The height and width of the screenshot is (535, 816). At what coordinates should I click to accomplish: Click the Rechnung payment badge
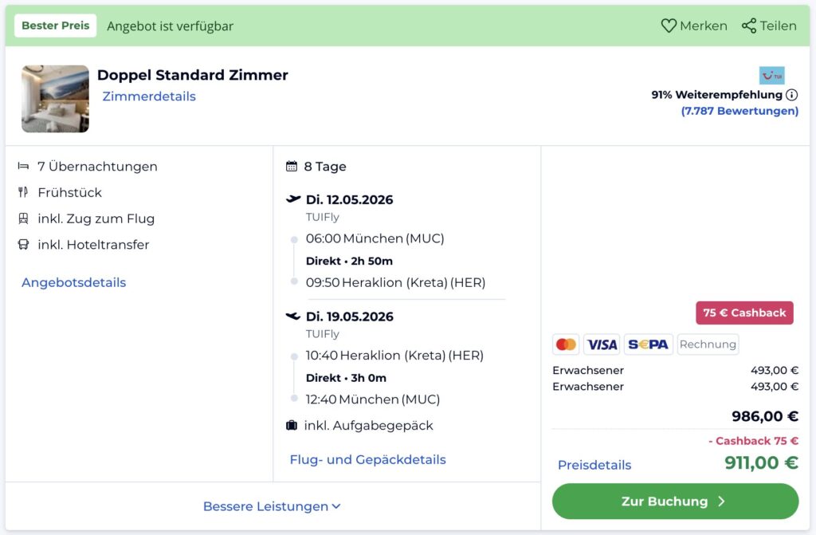coord(708,344)
